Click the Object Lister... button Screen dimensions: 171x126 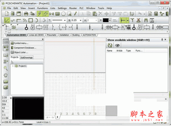pyautogui.click(x=27, y=52)
